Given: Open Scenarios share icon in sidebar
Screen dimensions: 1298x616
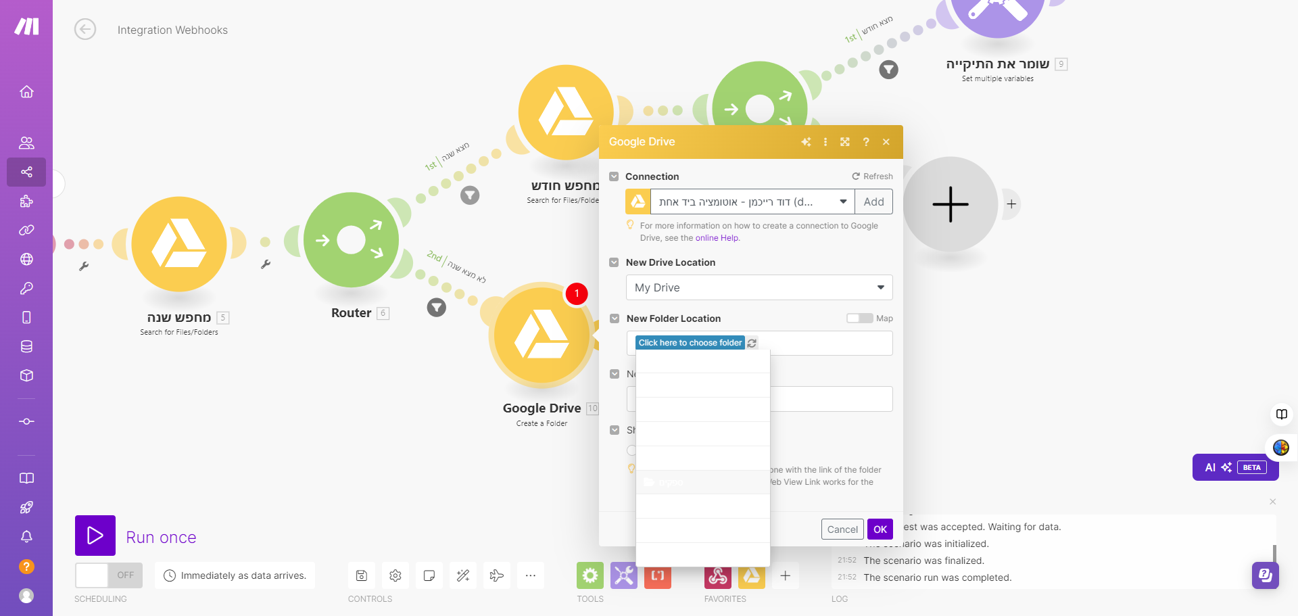Looking at the screenshot, I should point(26,172).
